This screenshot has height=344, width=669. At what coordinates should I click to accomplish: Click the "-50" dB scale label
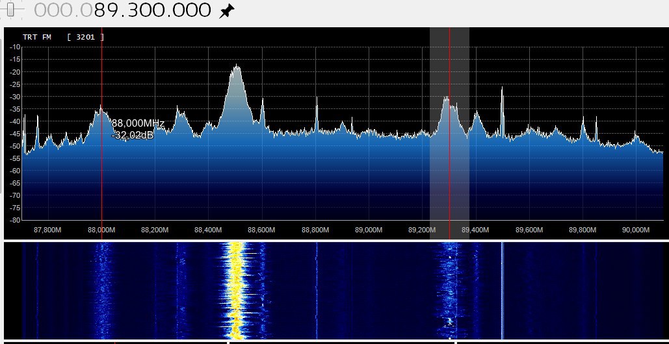(x=15, y=146)
